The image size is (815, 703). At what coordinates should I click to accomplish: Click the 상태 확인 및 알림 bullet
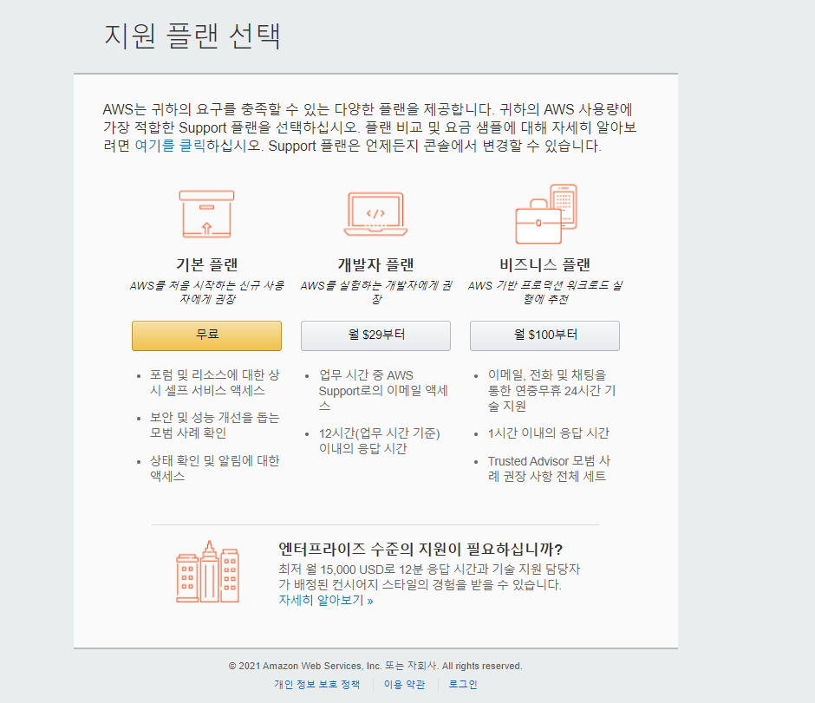[215, 468]
